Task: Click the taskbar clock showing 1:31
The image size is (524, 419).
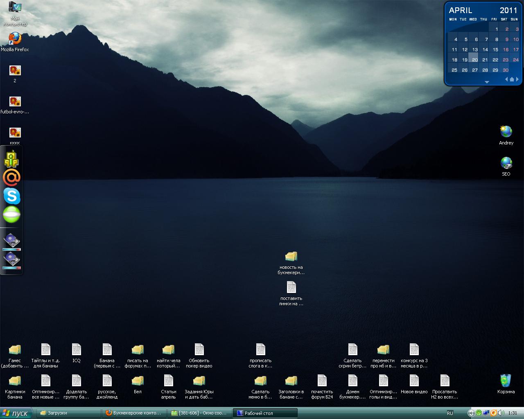Action: click(512, 413)
